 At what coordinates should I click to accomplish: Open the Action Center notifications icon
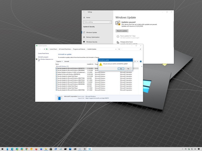coord(199,149)
